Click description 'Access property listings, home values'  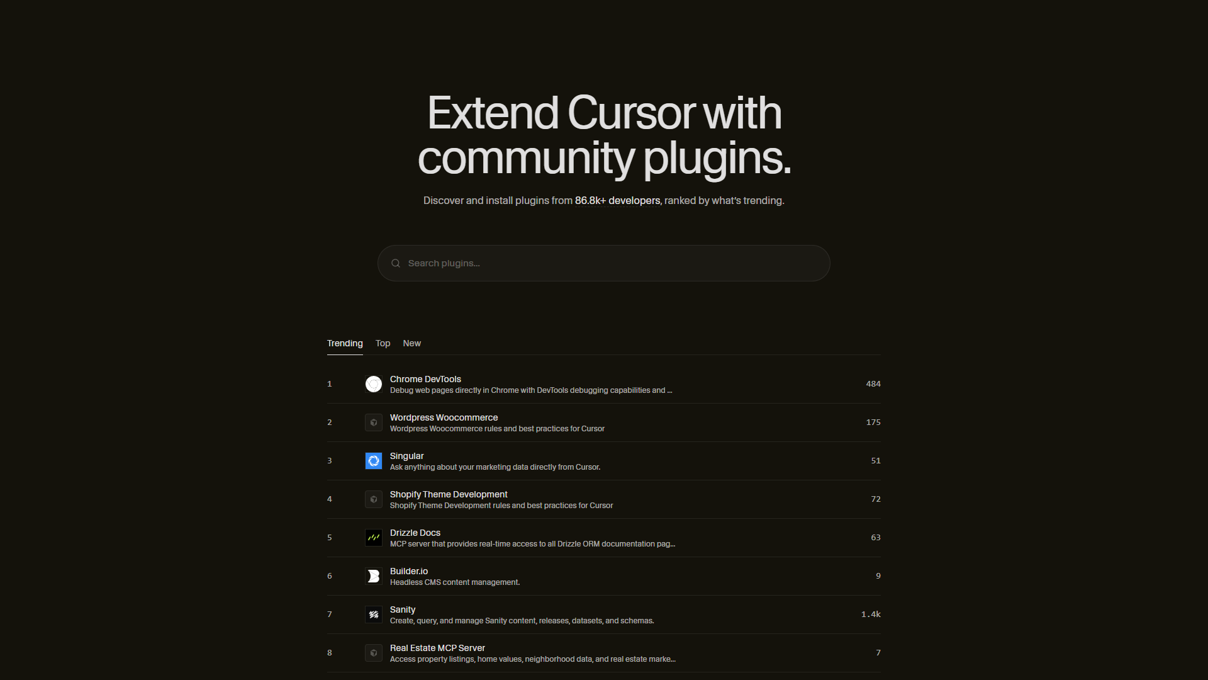tap(533, 659)
